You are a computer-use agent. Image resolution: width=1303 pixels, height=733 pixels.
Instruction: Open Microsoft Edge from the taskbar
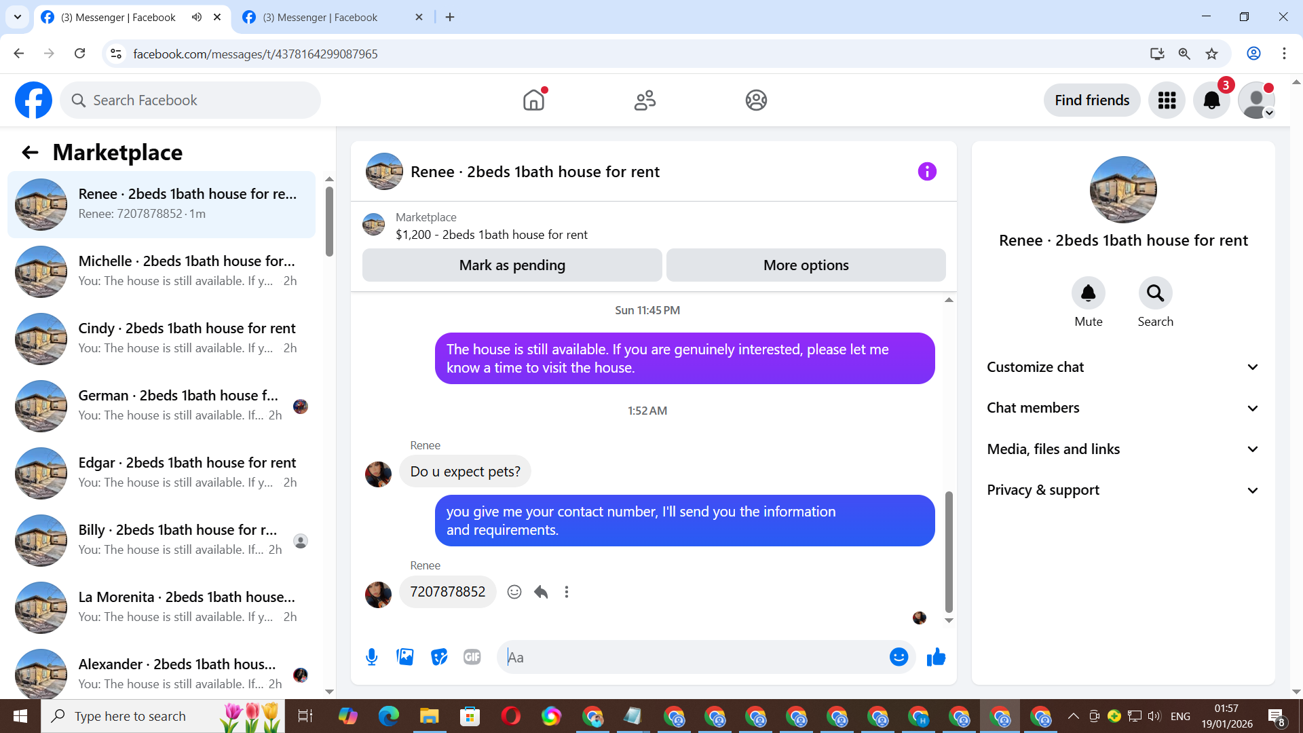point(388,716)
